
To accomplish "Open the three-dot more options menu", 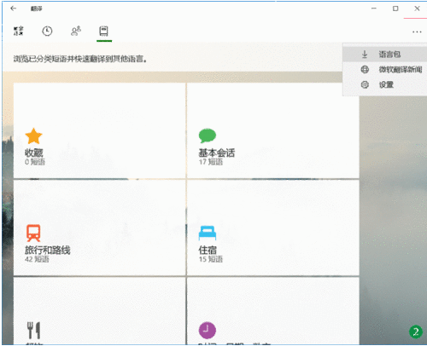I will pos(417,32).
